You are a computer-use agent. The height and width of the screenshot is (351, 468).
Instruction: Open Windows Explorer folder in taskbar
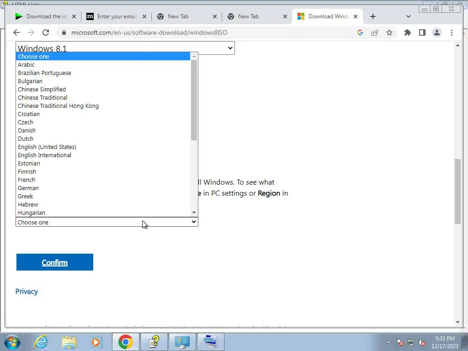click(69, 342)
